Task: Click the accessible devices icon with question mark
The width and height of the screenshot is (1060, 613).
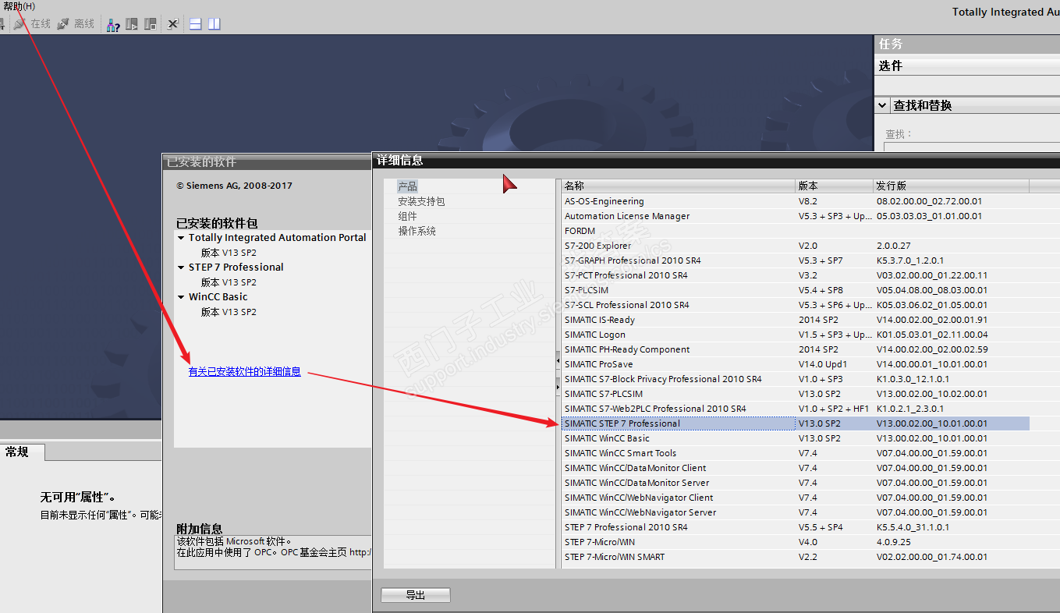Action: 113,24
